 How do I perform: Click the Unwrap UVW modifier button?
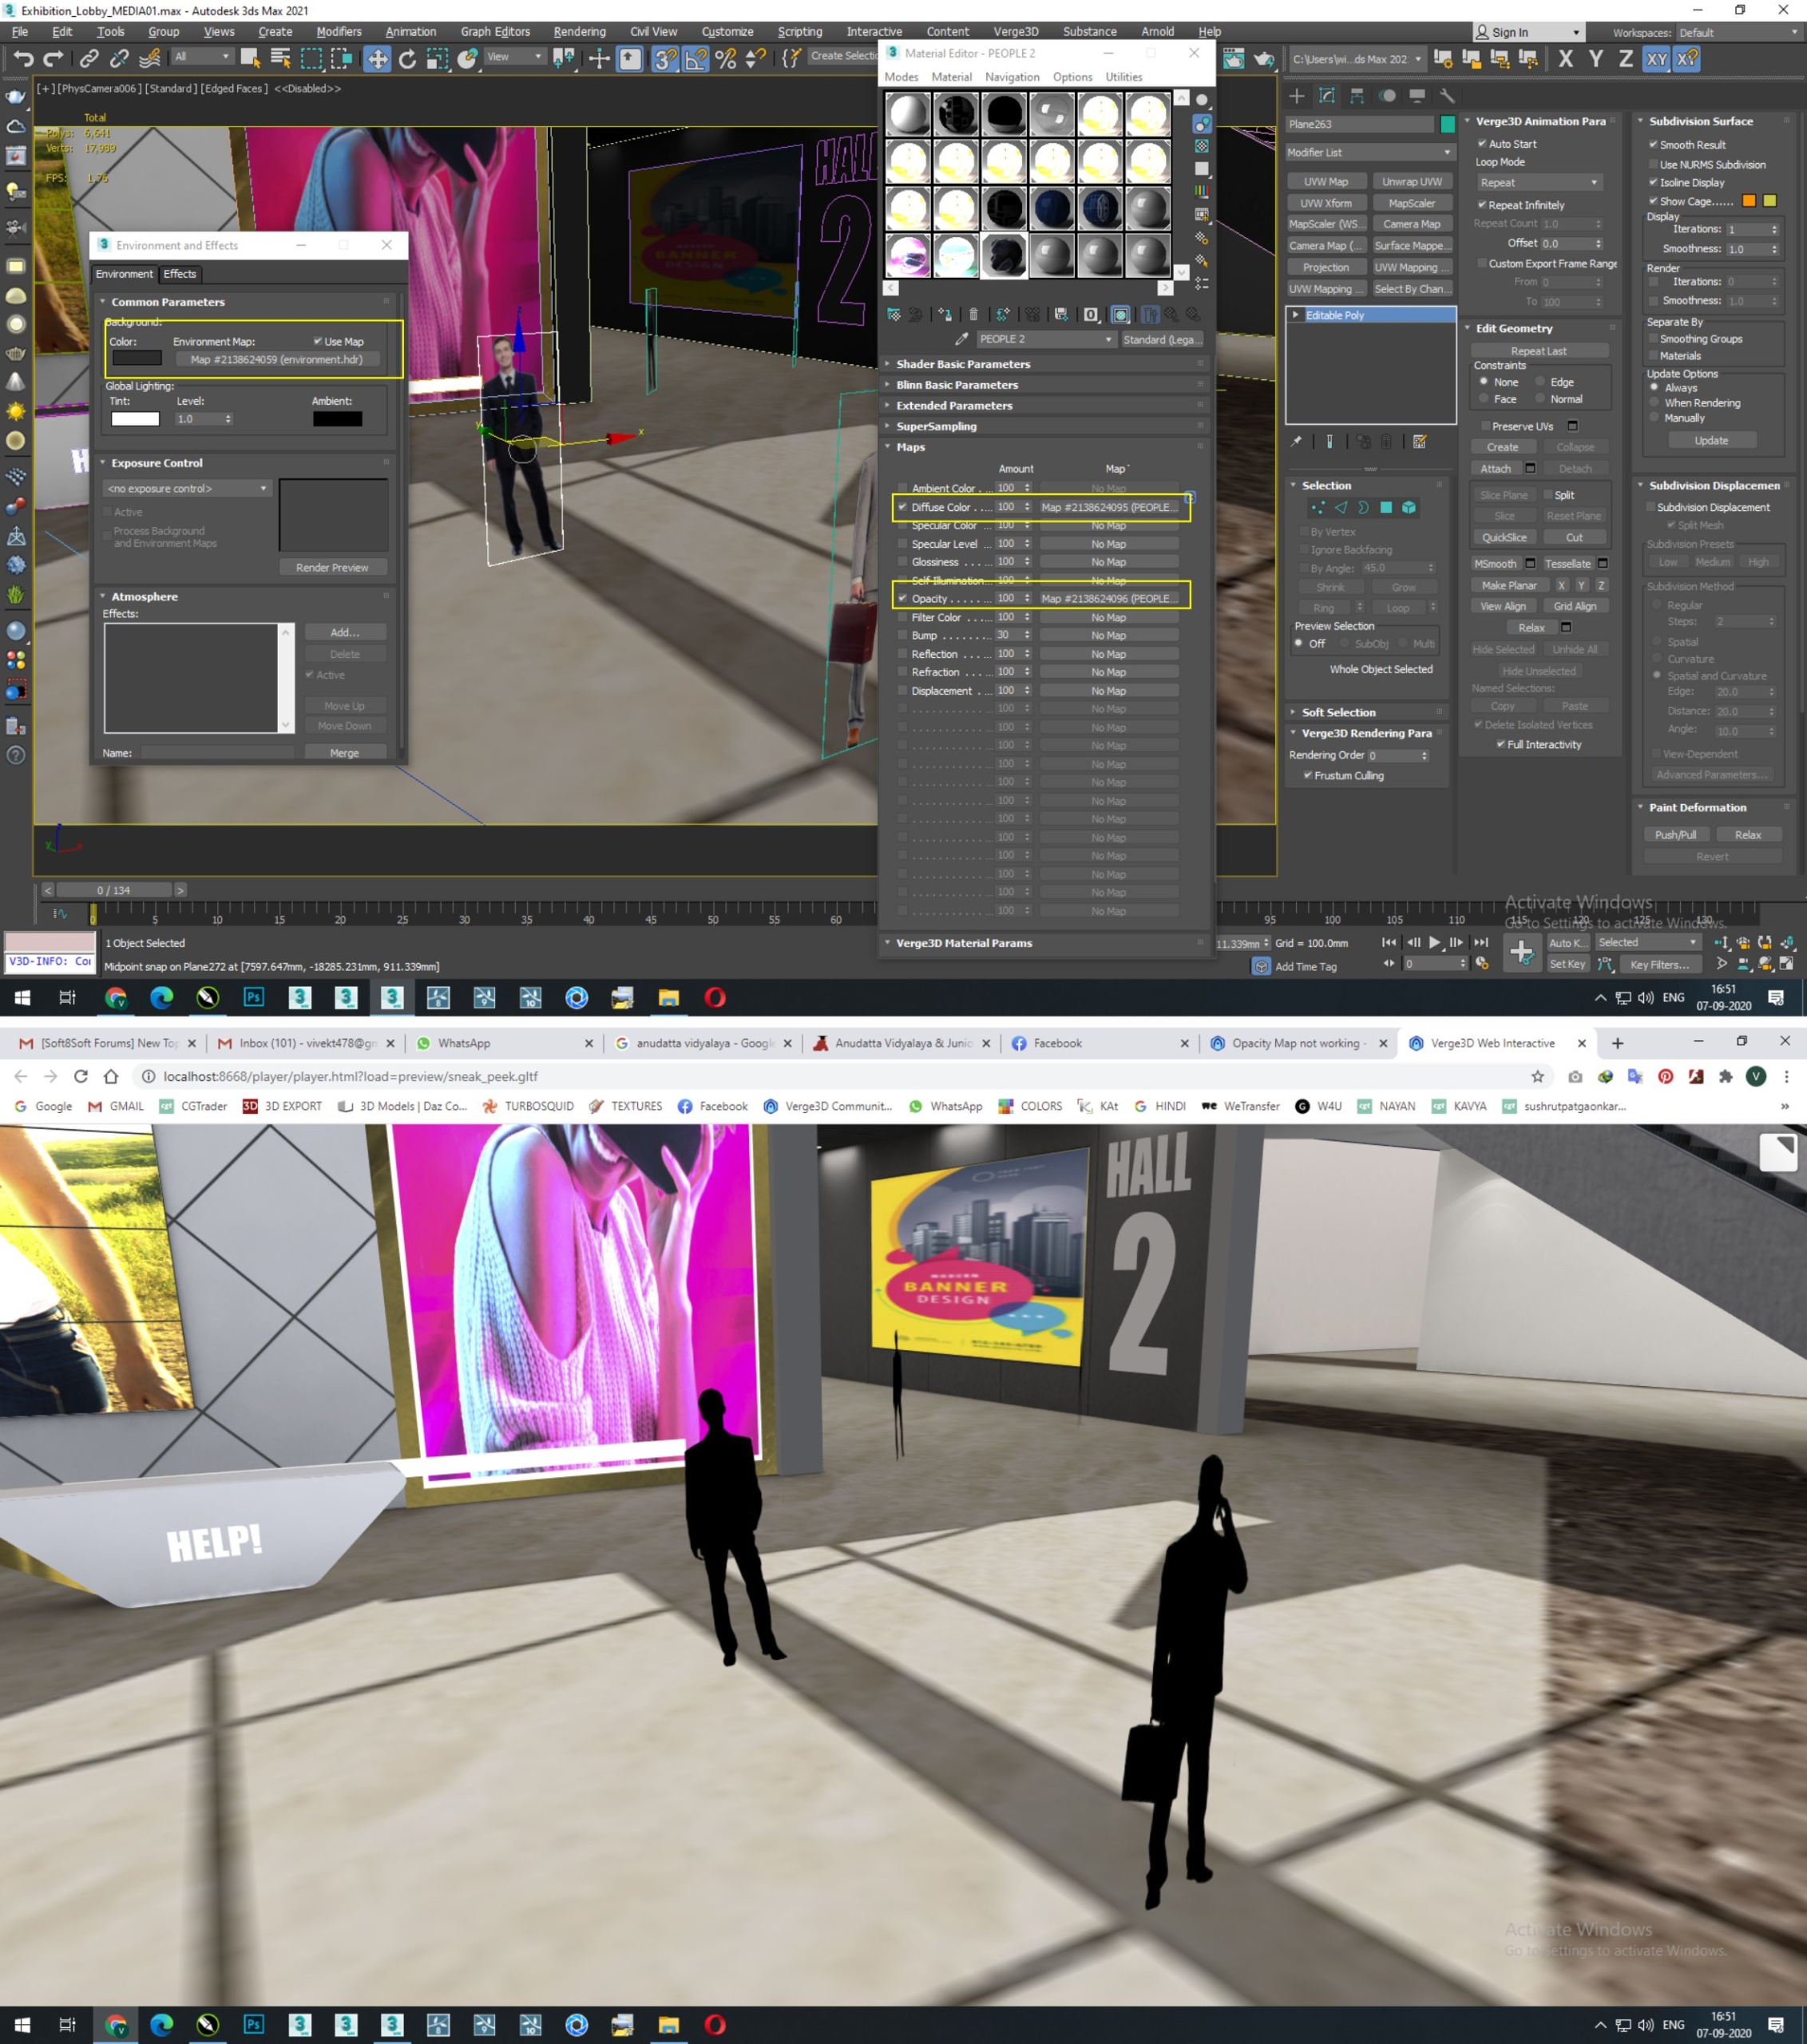1412,181
